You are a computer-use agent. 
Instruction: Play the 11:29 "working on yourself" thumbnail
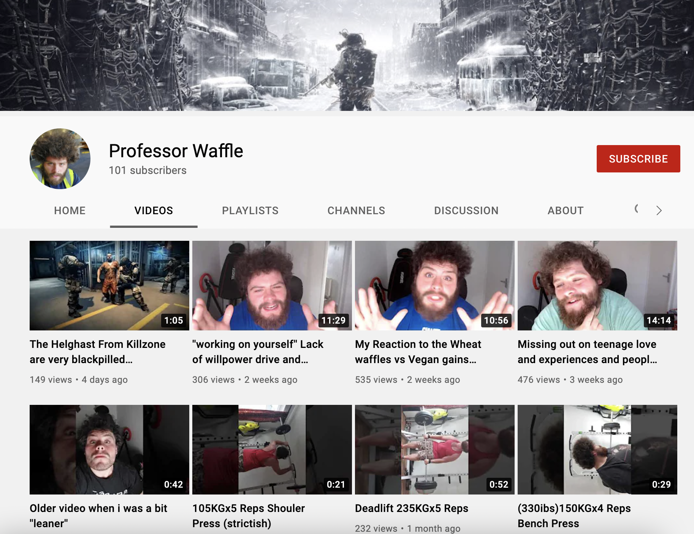(272, 286)
